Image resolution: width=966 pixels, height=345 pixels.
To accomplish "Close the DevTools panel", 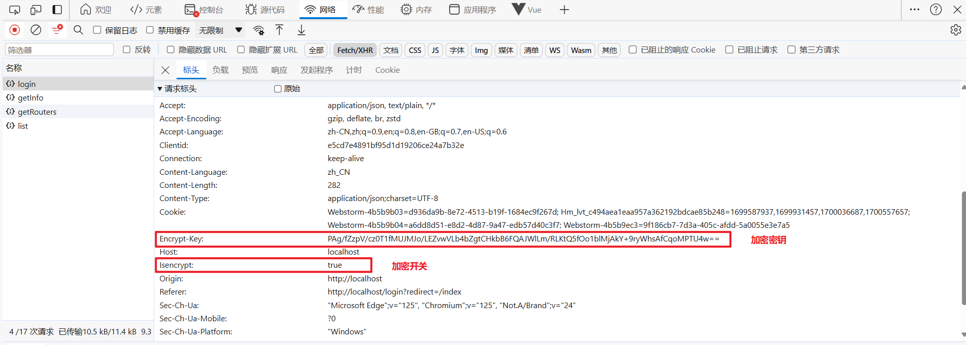I will tap(957, 10).
